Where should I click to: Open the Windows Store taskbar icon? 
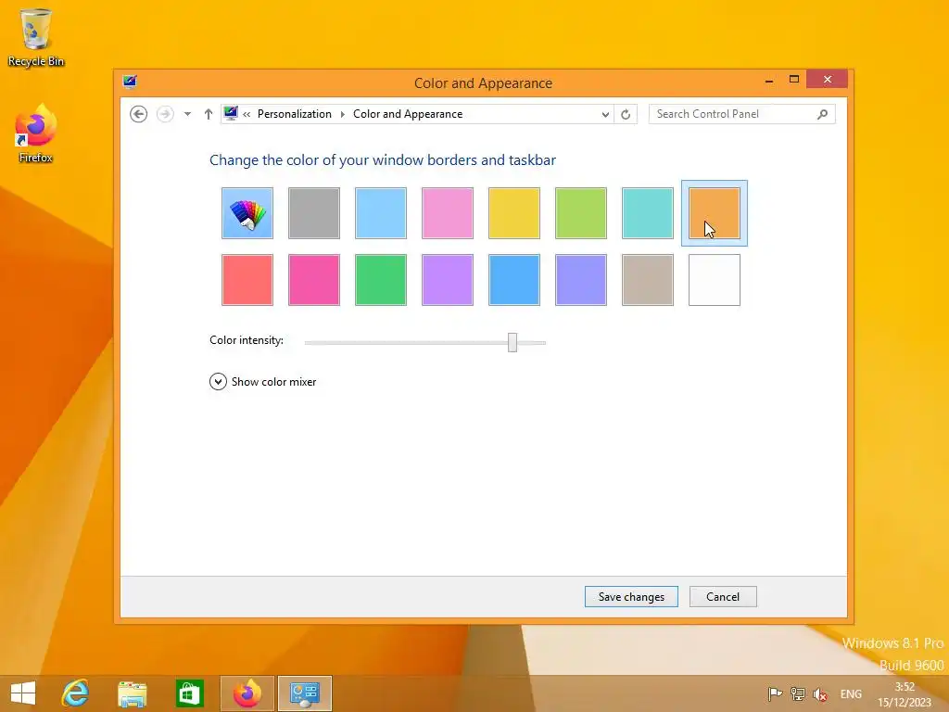[189, 693]
